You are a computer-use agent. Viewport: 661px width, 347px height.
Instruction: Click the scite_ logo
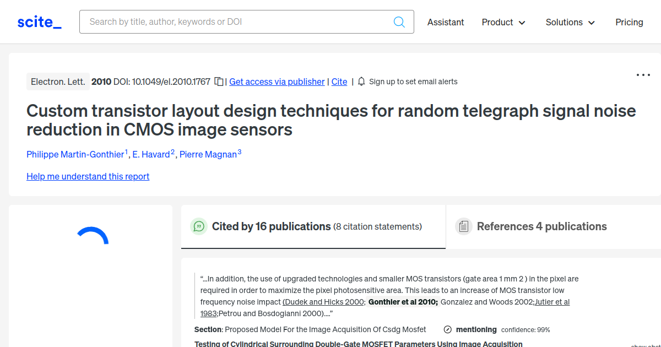click(39, 22)
